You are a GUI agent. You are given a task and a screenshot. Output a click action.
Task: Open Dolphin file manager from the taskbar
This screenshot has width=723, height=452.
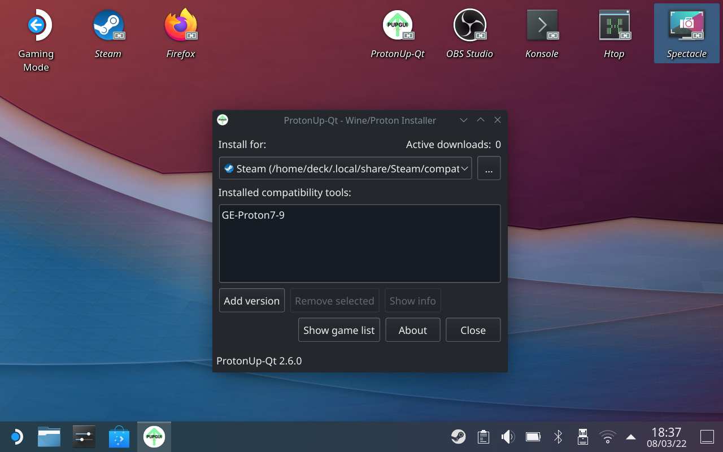(50, 437)
